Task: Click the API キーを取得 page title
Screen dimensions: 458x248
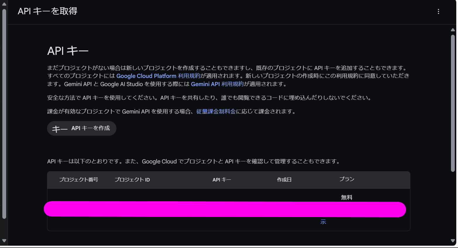Action: click(x=48, y=11)
